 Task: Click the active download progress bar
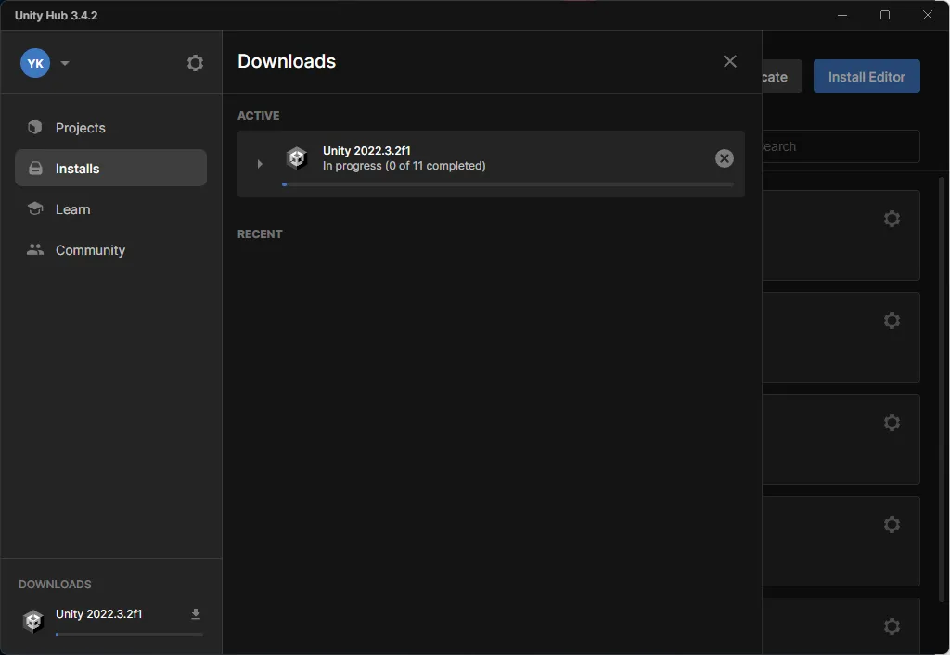click(507, 184)
